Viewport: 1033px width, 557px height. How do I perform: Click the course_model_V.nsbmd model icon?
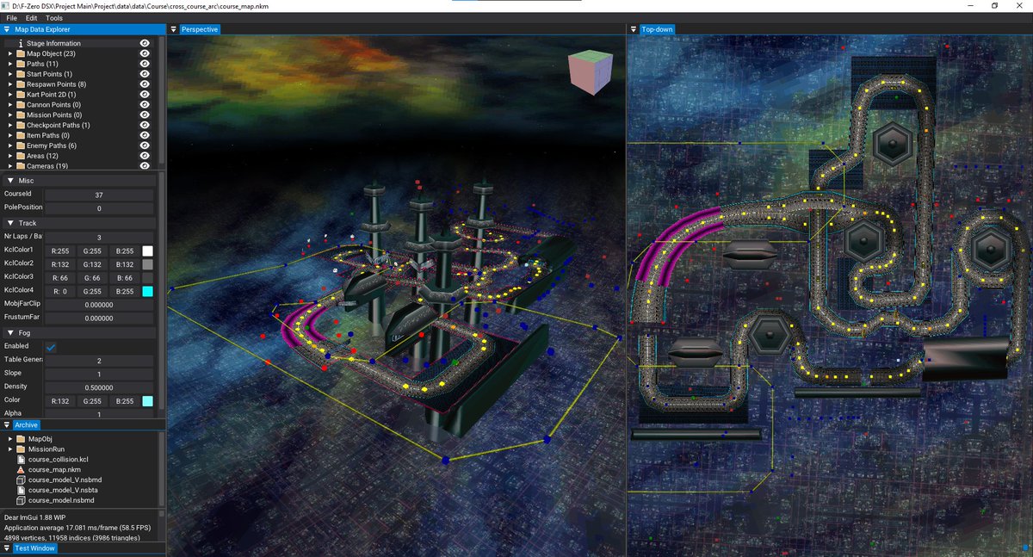[21, 480]
